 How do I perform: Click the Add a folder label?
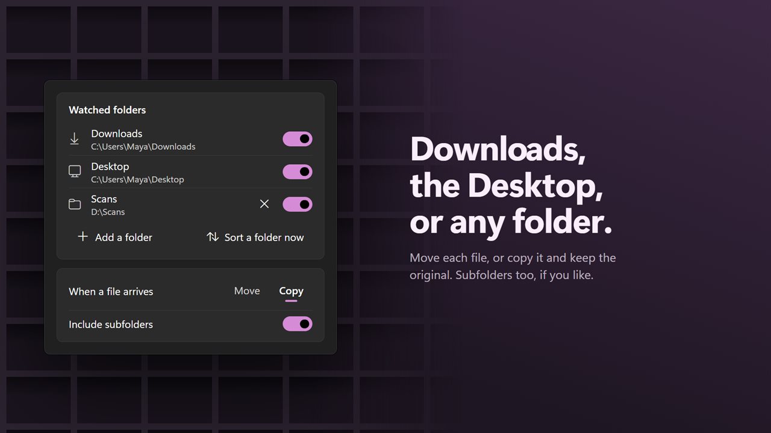click(x=123, y=238)
